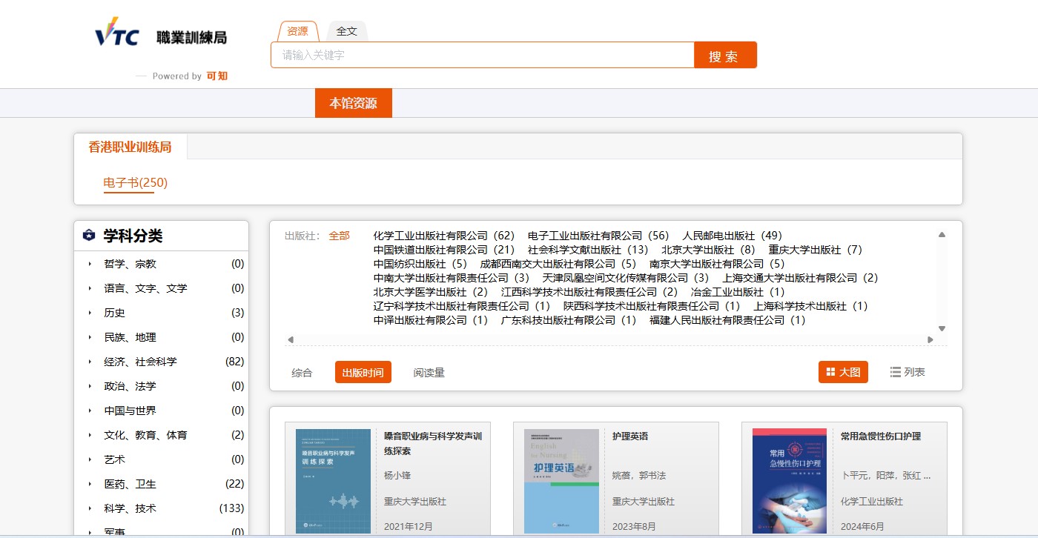Select 电子书(250) tab
1038x538 pixels.
pyautogui.click(x=135, y=182)
